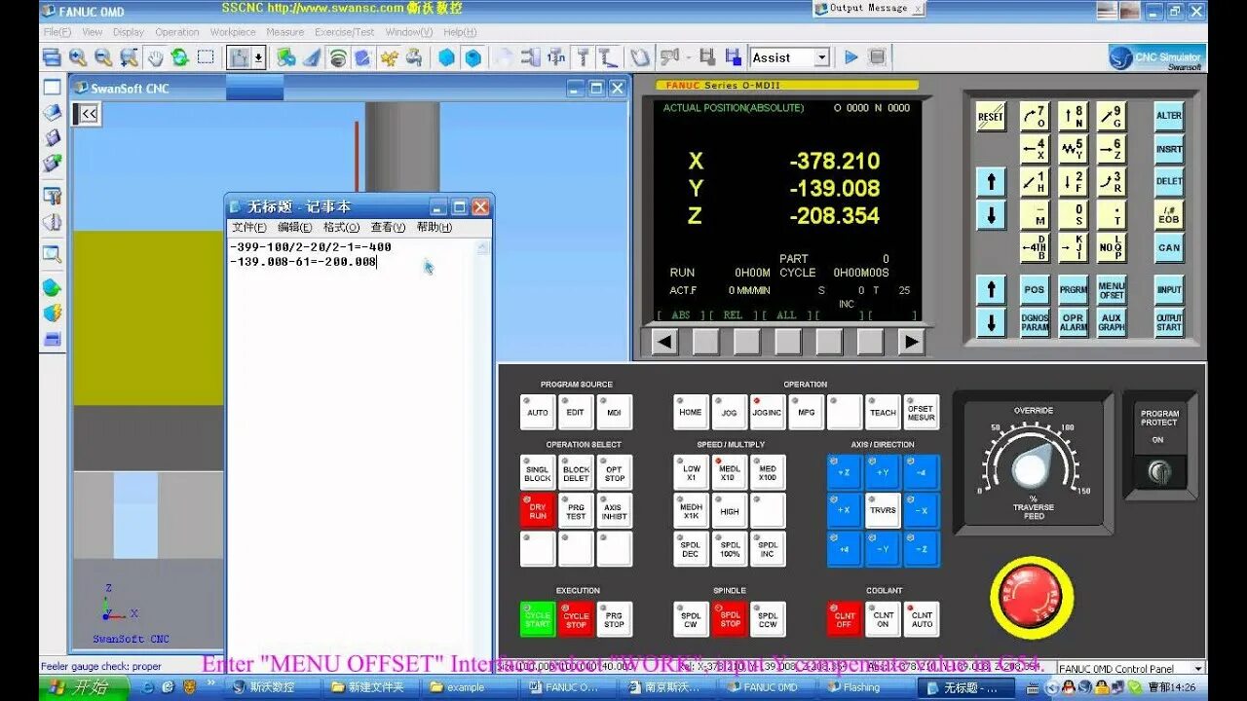Click the gray stop square beside Assist
The width and height of the screenshot is (1247, 701).
tap(877, 57)
